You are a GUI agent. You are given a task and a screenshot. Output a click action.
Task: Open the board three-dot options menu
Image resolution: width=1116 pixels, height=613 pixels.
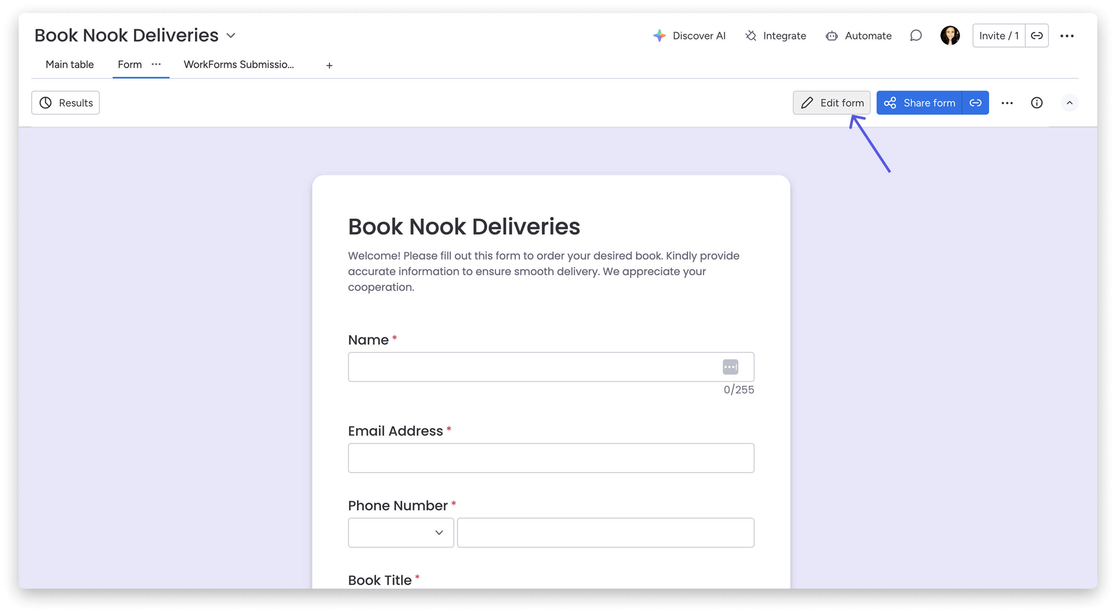[x=1068, y=36]
